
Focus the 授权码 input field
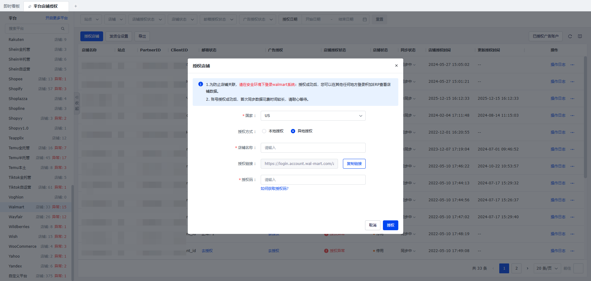click(313, 180)
